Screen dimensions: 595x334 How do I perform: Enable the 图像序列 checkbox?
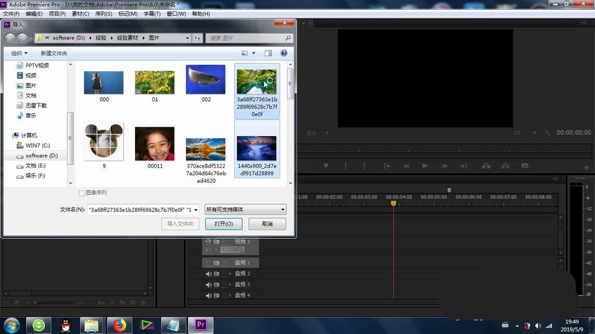point(82,193)
